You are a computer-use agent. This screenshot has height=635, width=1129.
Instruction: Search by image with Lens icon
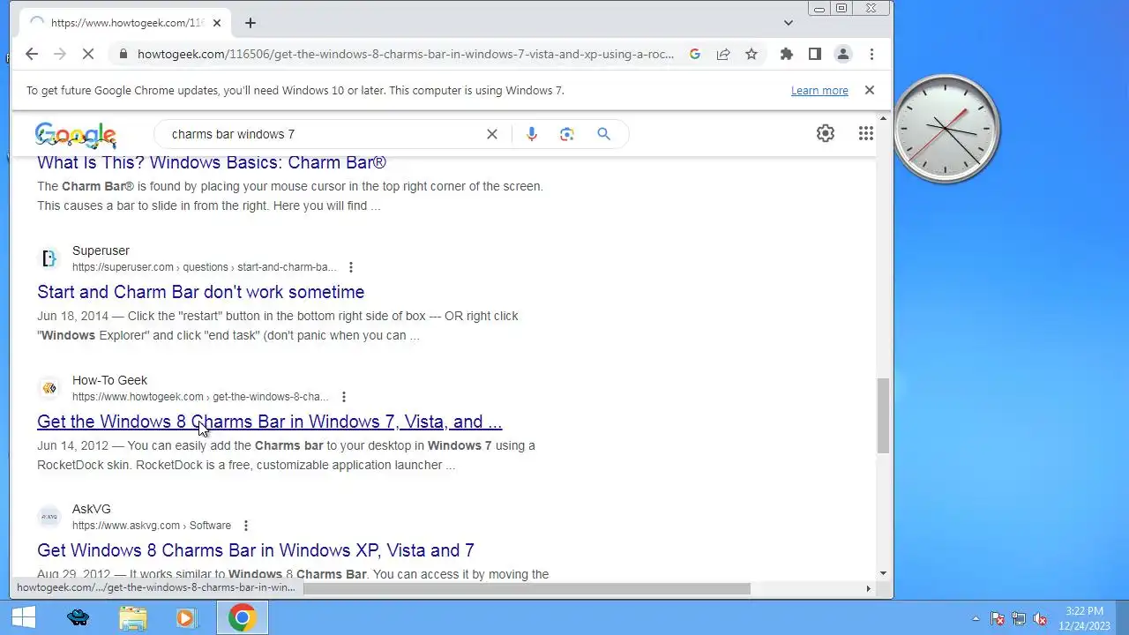click(x=567, y=134)
